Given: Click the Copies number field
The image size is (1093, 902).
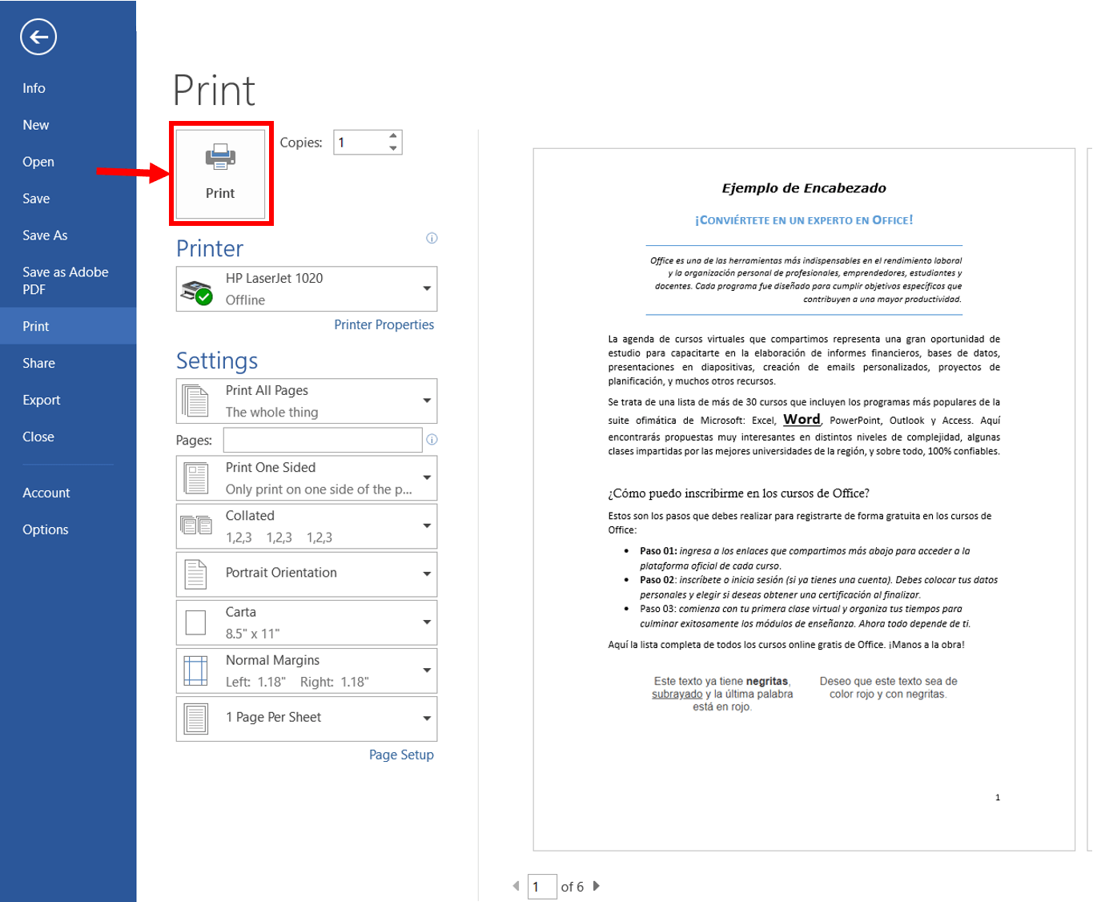Looking at the screenshot, I should (x=360, y=143).
